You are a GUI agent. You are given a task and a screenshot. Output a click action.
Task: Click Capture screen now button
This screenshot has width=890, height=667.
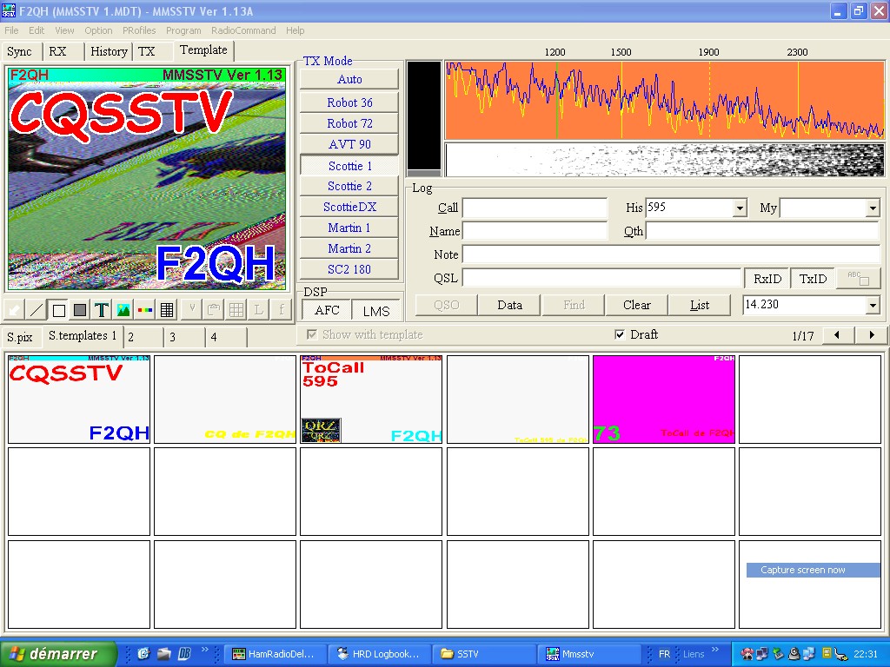[x=813, y=570]
